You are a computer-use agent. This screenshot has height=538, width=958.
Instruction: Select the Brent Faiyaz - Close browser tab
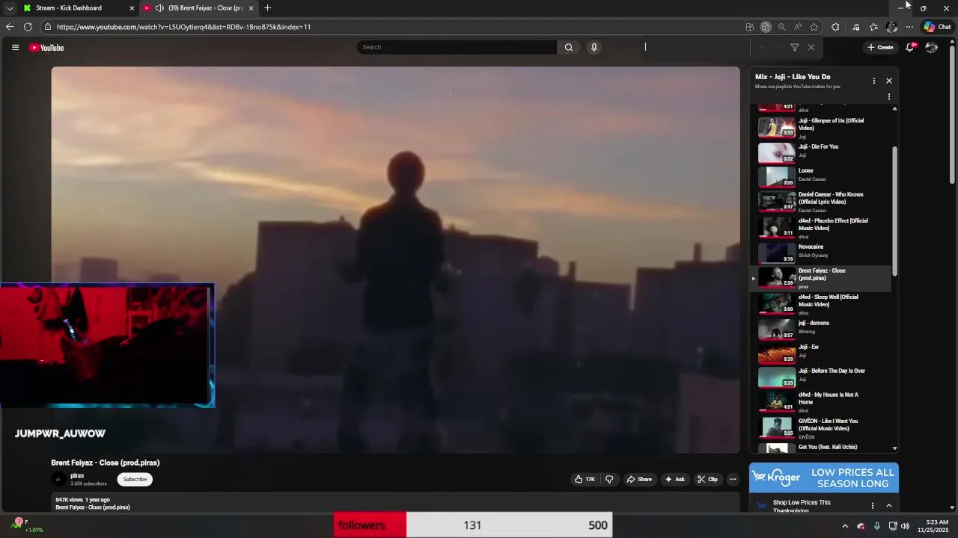pos(200,8)
